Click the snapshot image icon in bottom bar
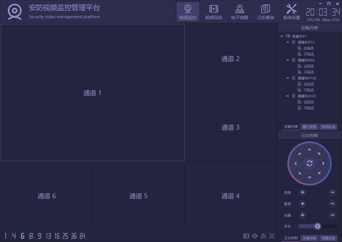The image size is (342, 242). 246,236
